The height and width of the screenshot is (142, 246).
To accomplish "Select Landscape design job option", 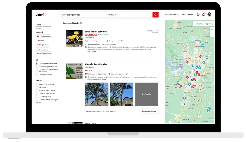I will pos(37,75).
